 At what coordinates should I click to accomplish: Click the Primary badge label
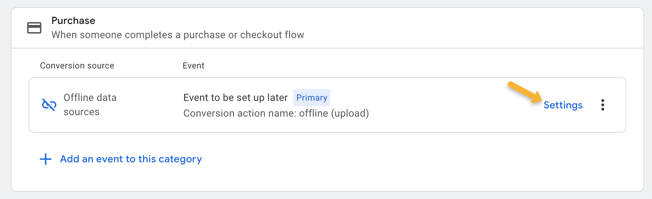pyautogui.click(x=312, y=98)
